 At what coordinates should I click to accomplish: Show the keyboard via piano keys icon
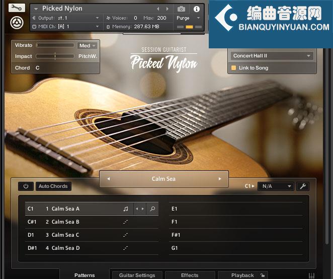point(311,275)
